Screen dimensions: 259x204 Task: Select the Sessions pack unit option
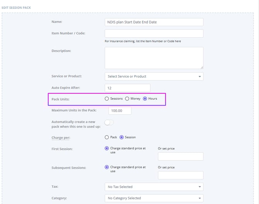click(x=107, y=99)
